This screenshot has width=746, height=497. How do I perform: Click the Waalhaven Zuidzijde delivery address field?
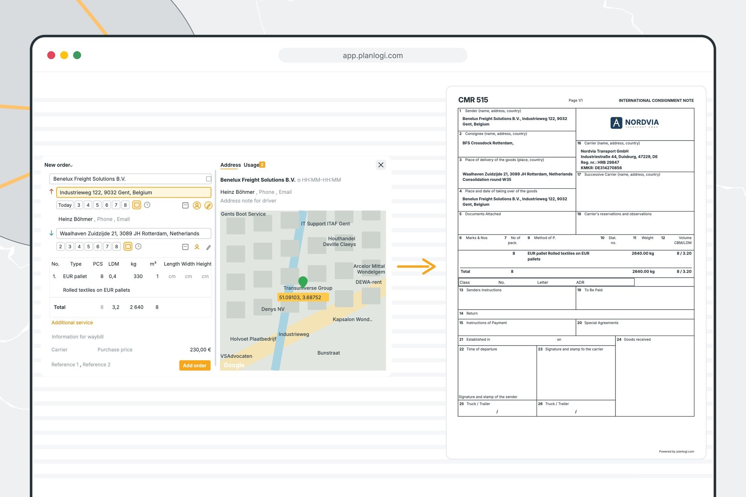click(134, 233)
